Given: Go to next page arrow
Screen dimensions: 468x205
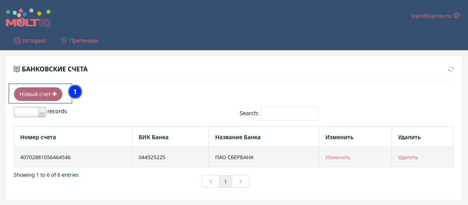Looking at the screenshot, I should tap(241, 181).
